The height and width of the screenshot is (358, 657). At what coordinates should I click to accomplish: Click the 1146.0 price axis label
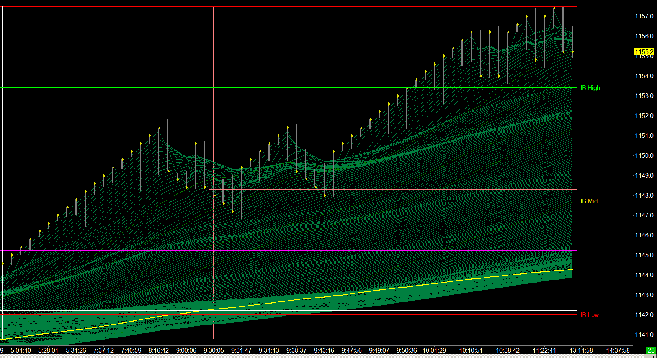[644, 235]
